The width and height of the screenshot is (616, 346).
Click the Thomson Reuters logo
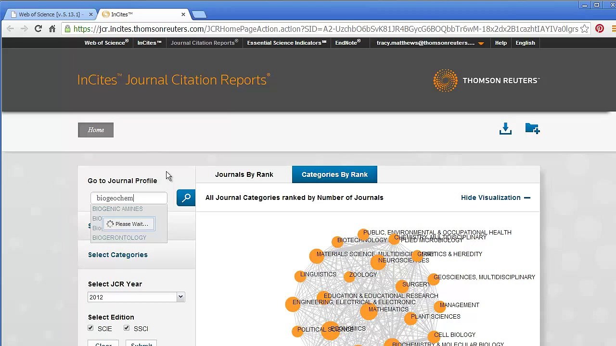[x=487, y=80]
